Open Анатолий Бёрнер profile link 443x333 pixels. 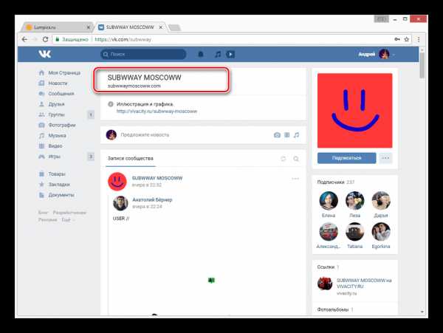pos(152,199)
